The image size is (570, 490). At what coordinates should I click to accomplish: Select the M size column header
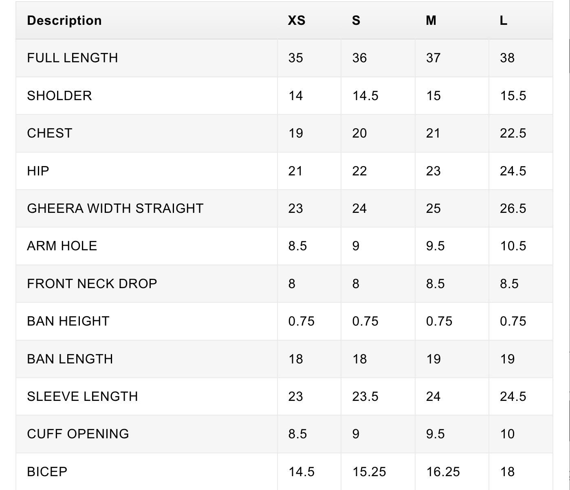(431, 21)
